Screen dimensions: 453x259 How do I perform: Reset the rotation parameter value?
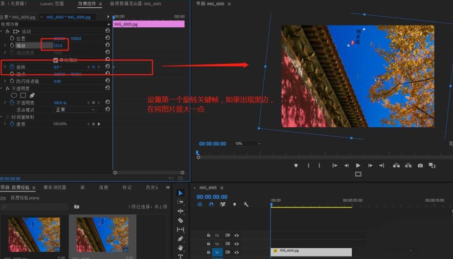(x=107, y=67)
